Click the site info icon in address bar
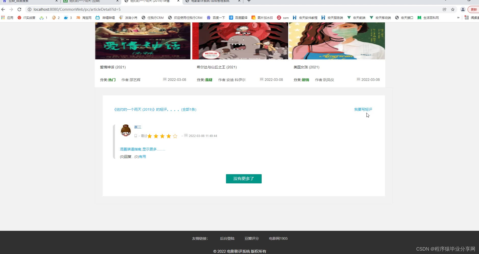 (30, 9)
